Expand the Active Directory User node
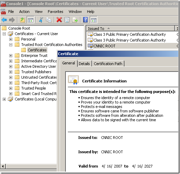 11,67
